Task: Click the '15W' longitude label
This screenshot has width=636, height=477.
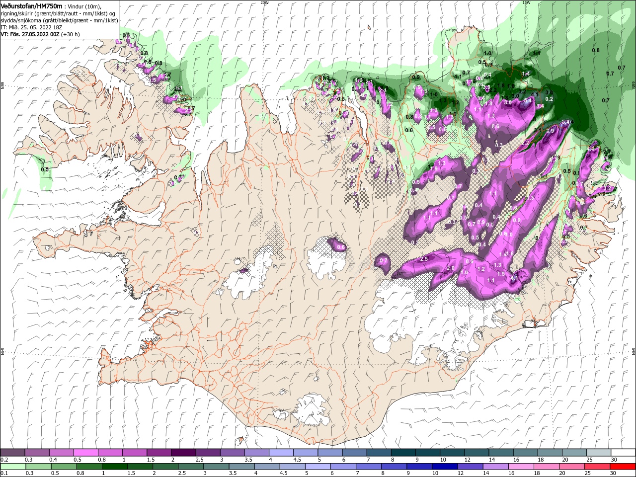Action: pyautogui.click(x=527, y=2)
